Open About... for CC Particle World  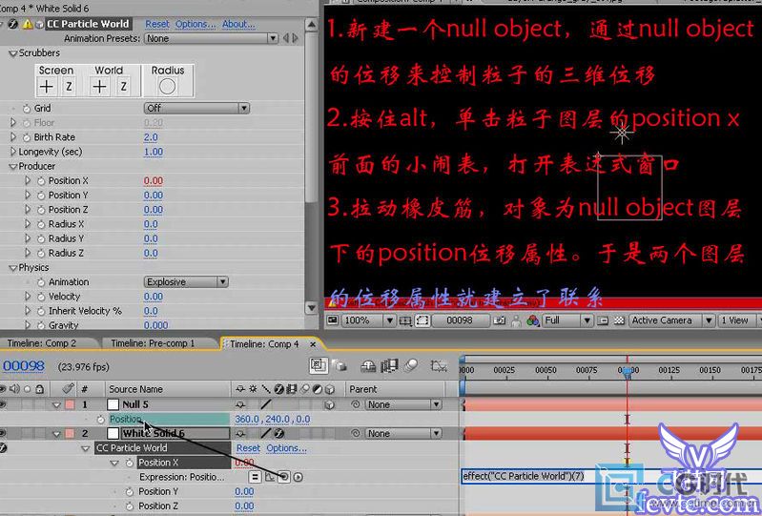click(238, 24)
